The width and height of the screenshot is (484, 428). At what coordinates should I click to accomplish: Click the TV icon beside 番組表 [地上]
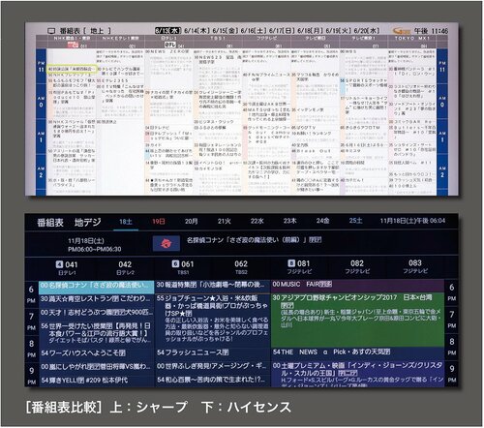(x=51, y=31)
